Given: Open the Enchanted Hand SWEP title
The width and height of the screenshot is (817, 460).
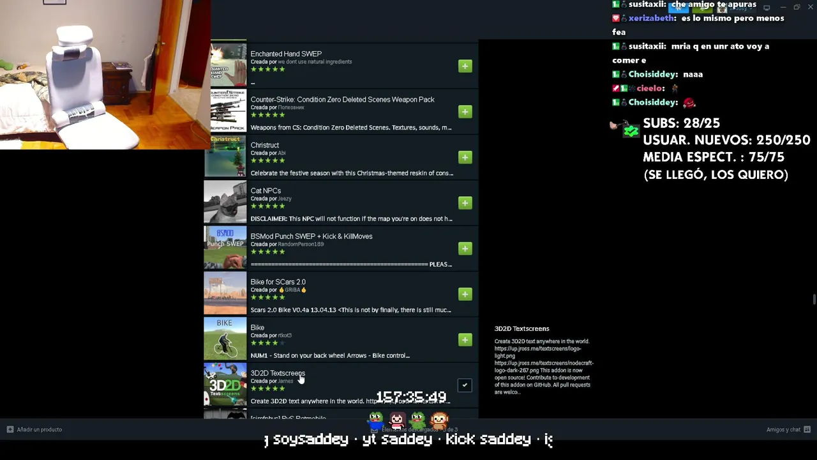Looking at the screenshot, I should [x=286, y=54].
